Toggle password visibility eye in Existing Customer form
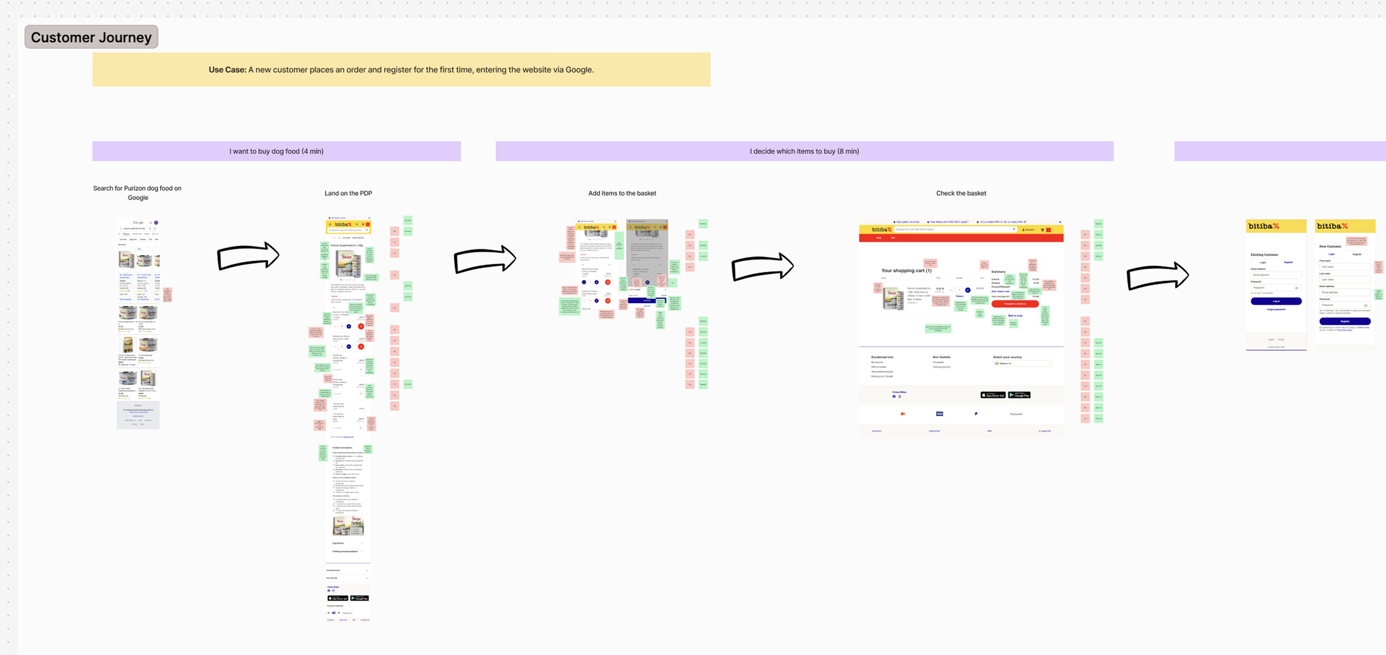The image size is (1386, 655). pyautogui.click(x=1296, y=288)
